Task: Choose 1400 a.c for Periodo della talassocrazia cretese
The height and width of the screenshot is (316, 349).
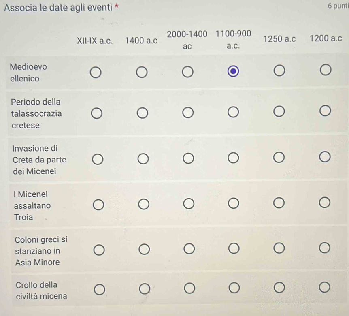Action: pos(141,113)
